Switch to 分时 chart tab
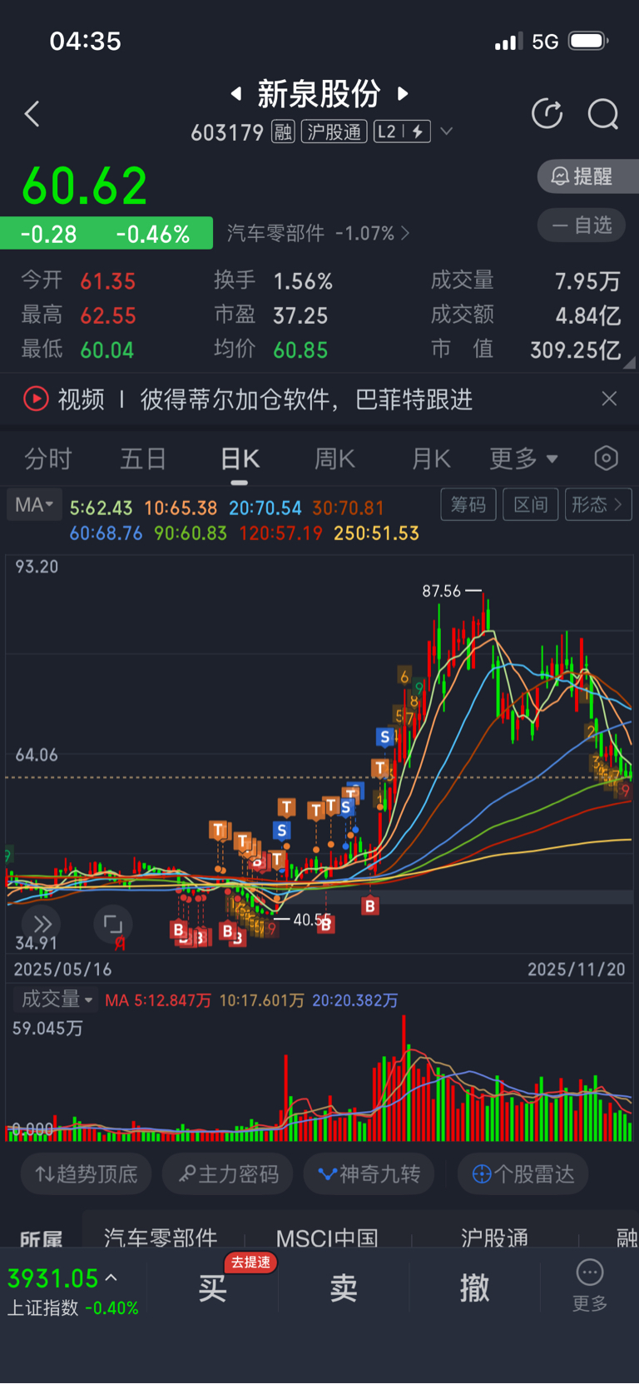 [48, 459]
